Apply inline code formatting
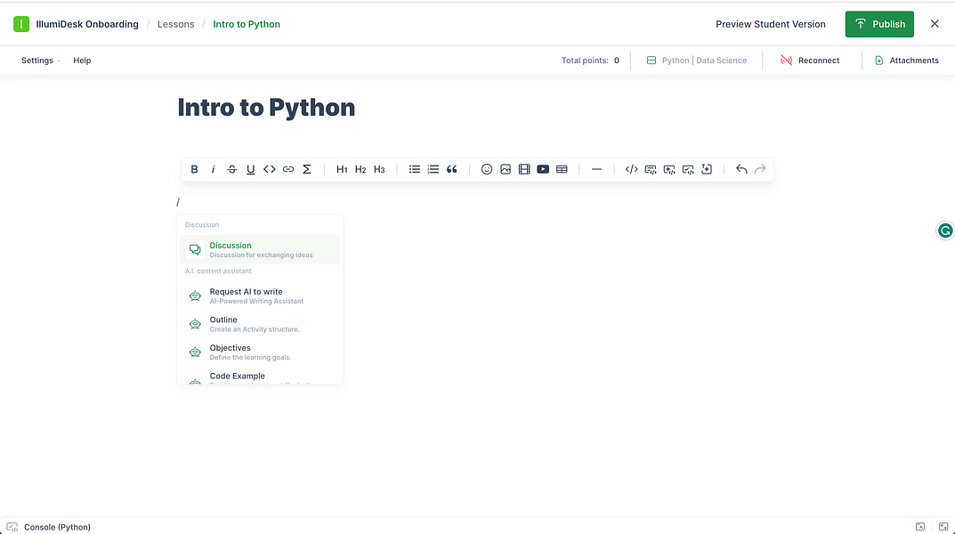 (269, 169)
